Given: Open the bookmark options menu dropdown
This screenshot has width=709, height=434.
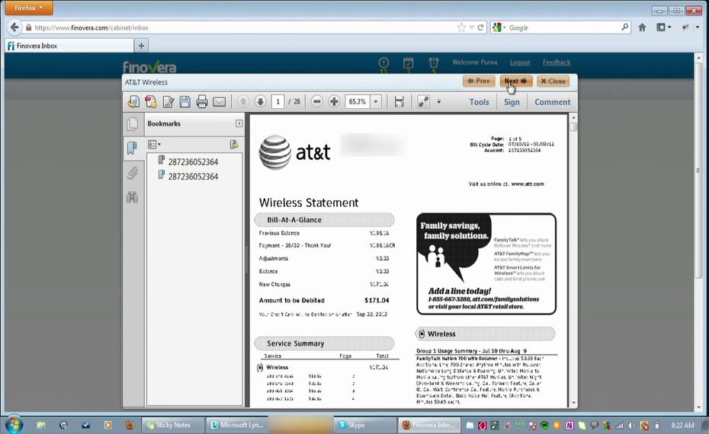Looking at the screenshot, I should [154, 145].
